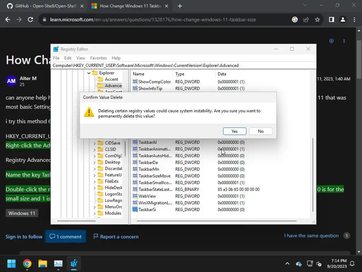Open the Chrome three-dot menu
The image size is (362, 272).
click(354, 20)
